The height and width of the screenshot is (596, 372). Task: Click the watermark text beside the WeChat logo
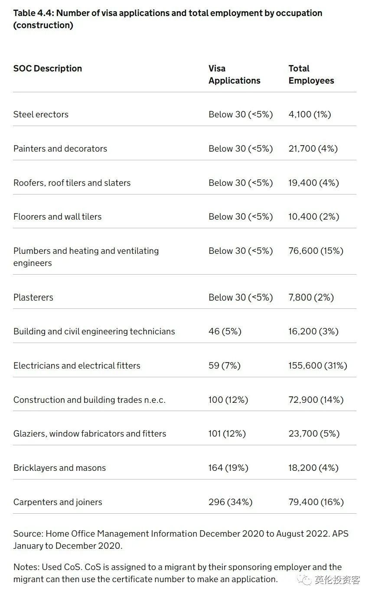click(337, 580)
